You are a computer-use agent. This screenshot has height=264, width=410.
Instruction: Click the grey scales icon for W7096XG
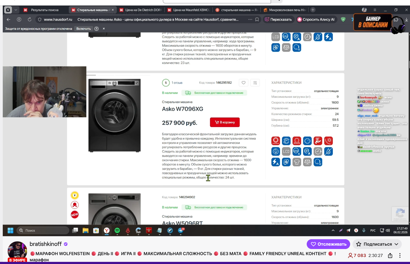tap(307, 162)
